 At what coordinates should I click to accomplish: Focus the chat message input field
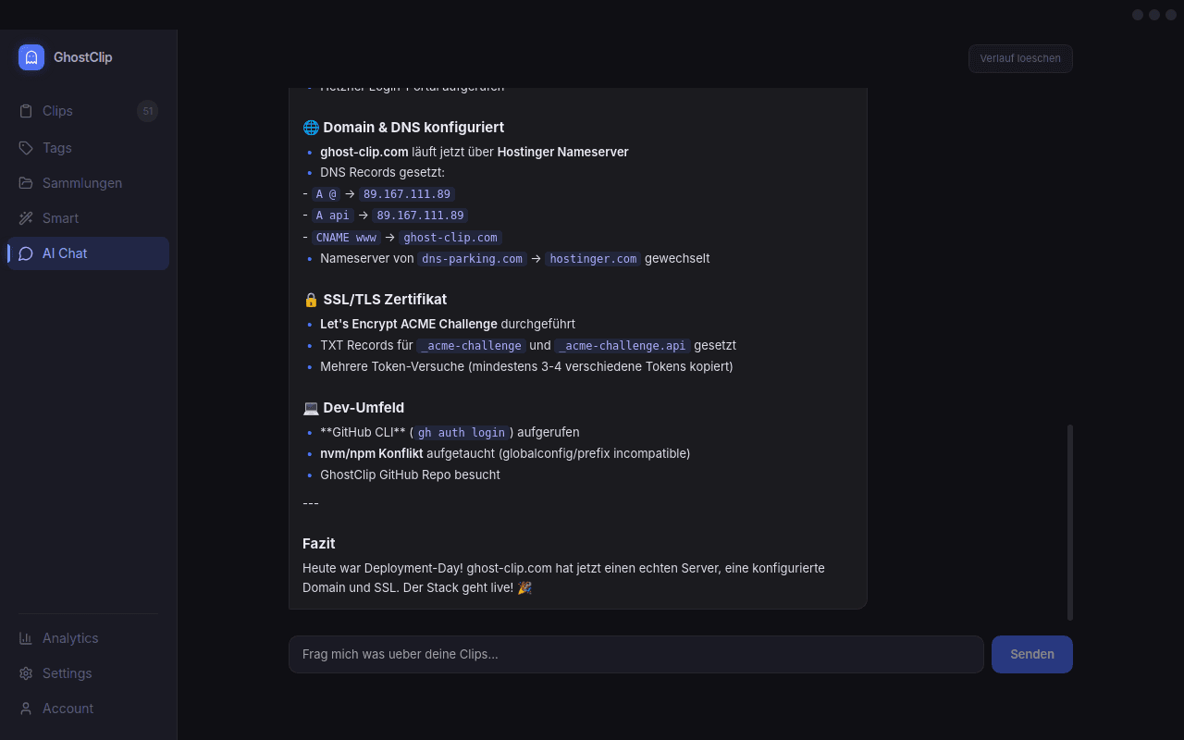tap(635, 654)
